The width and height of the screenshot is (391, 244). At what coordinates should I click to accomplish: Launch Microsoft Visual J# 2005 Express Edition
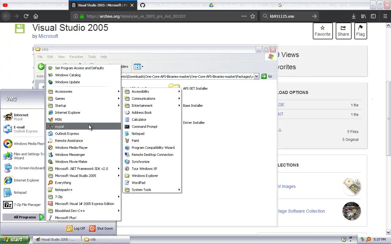[83, 204]
